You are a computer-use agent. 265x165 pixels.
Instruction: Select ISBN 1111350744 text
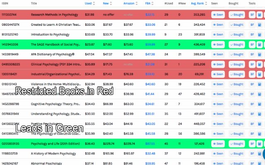coord(9,15)
